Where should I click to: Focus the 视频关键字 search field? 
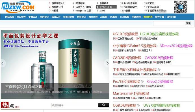(75, 105)
